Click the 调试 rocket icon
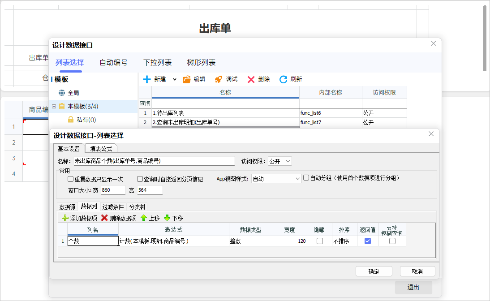The image size is (490, 301). point(219,79)
